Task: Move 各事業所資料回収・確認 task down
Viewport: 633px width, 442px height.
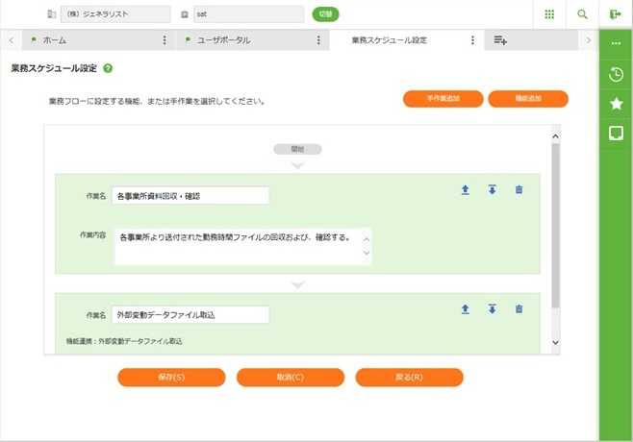Action: coord(492,190)
